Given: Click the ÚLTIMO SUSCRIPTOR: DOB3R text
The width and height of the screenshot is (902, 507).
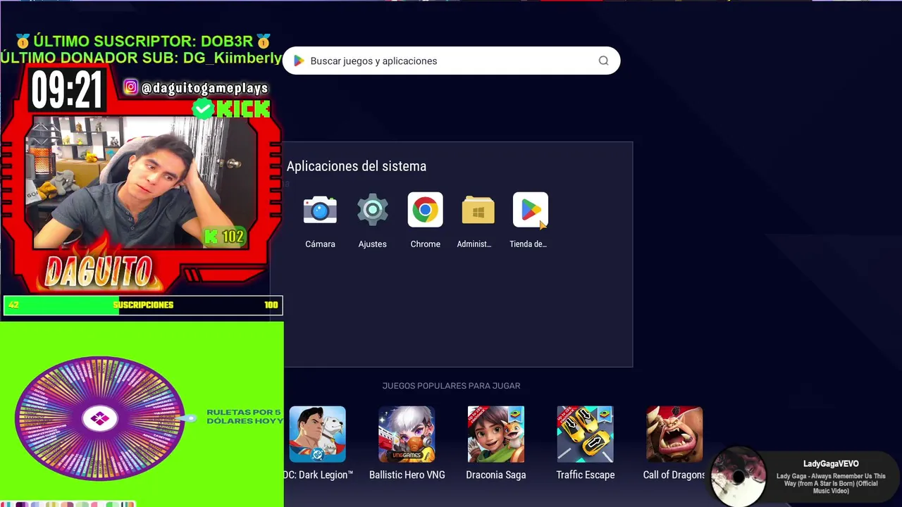Looking at the screenshot, I should click(143, 41).
